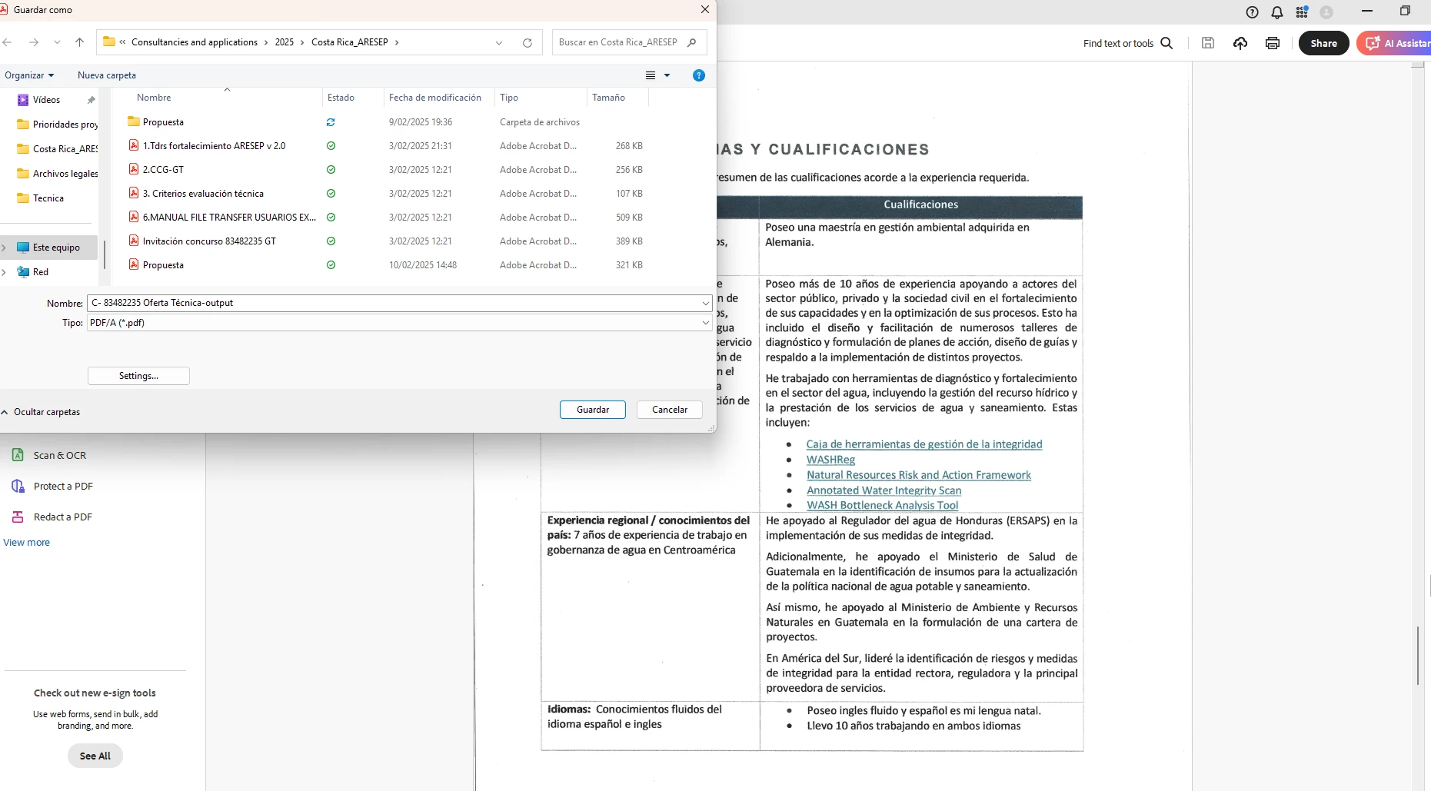Screen dimensions: 1431x791
Task: Select Prioridades proy folder in navigation pane
Action: (x=57, y=125)
